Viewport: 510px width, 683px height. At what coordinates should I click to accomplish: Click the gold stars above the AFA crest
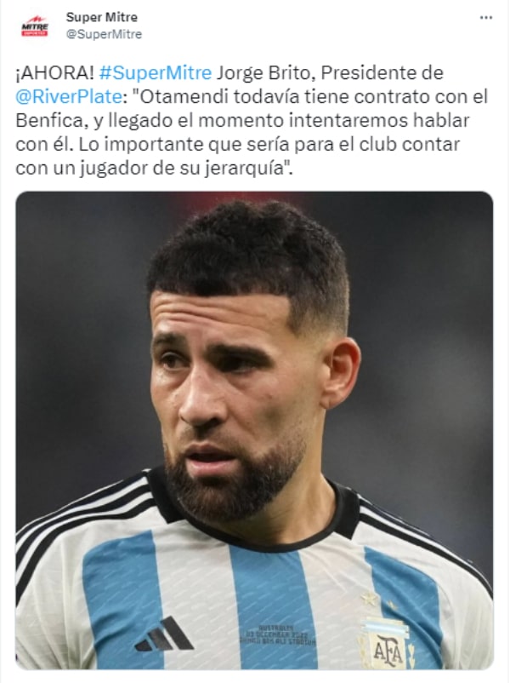[x=380, y=601]
